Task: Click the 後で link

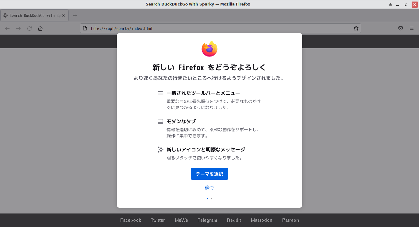Action: click(x=209, y=187)
